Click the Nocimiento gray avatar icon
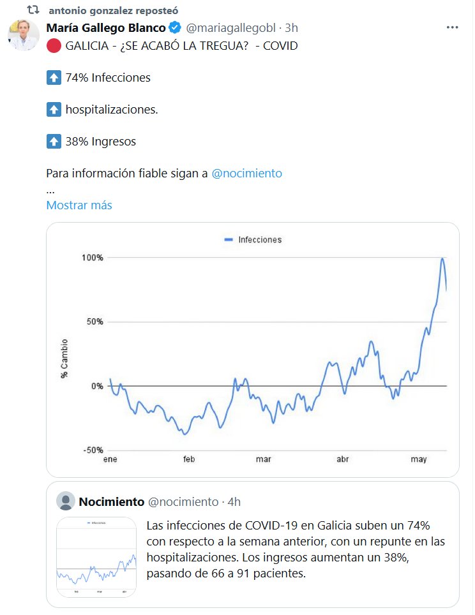The width and height of the screenshot is (475, 615). click(x=66, y=501)
